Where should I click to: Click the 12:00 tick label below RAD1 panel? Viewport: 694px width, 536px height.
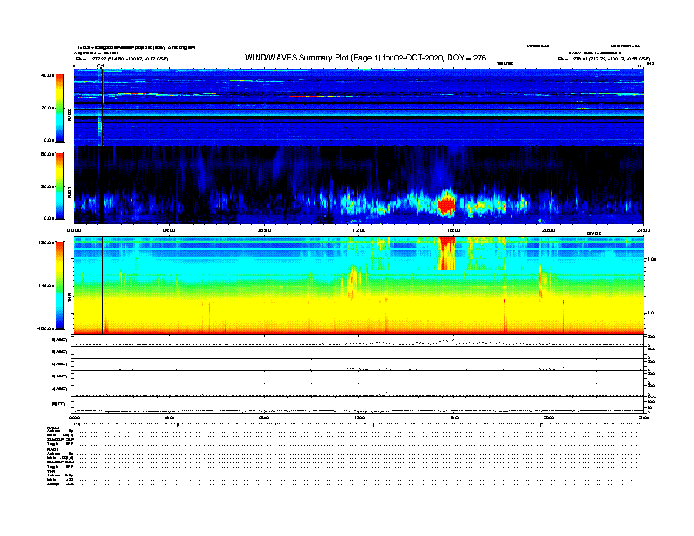click(x=359, y=230)
